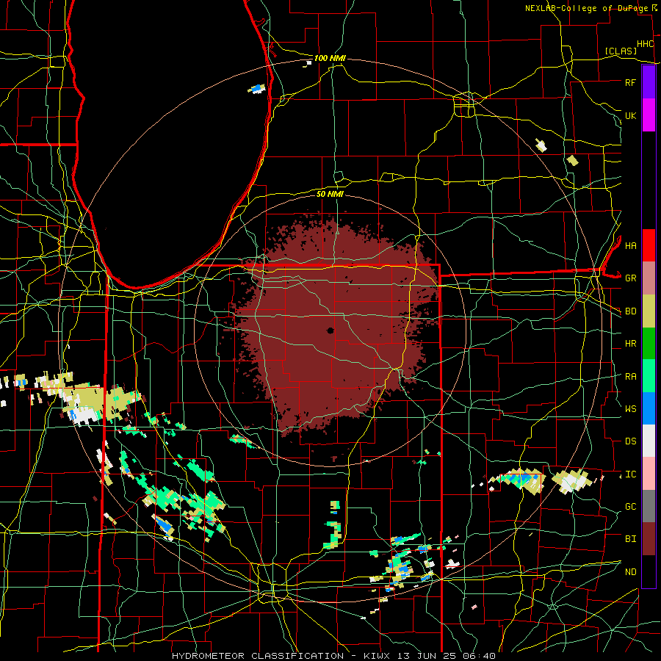Click the IC legend label text
This screenshot has height=661, width=661.
click(x=630, y=474)
